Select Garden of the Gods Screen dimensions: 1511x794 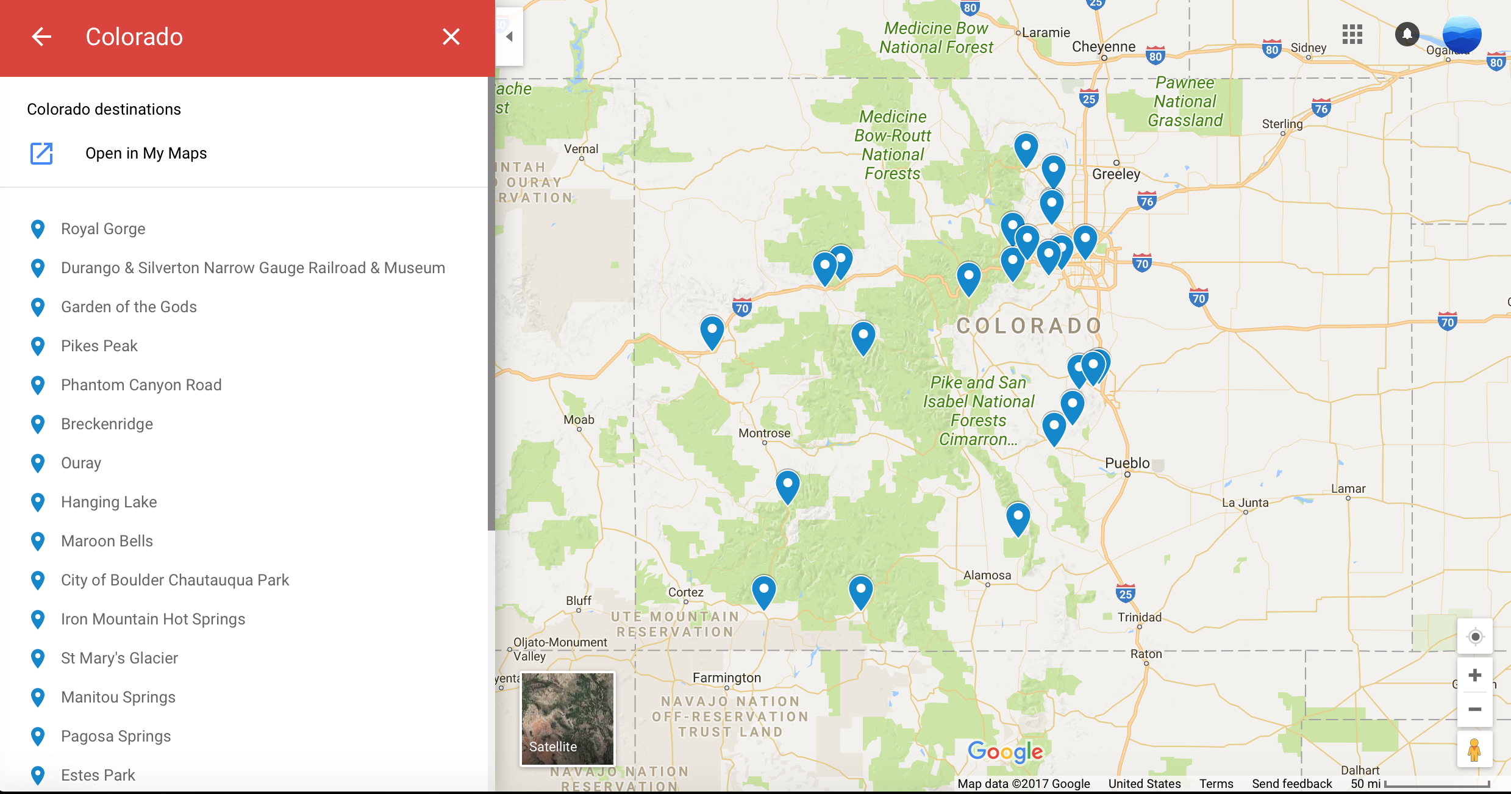[x=129, y=307]
